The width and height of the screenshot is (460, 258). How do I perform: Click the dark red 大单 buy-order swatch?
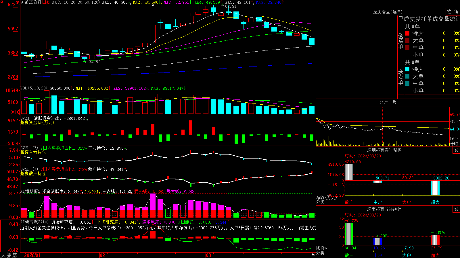(x=407, y=40)
